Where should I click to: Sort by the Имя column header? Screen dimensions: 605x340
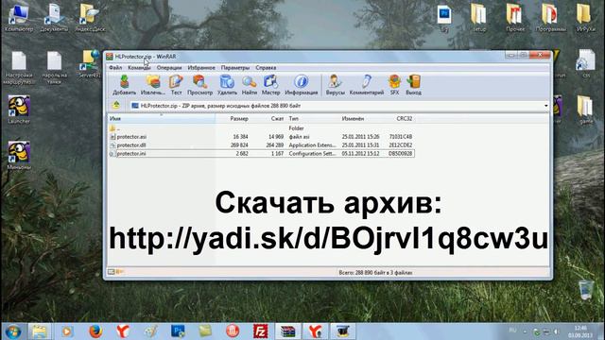[161, 118]
